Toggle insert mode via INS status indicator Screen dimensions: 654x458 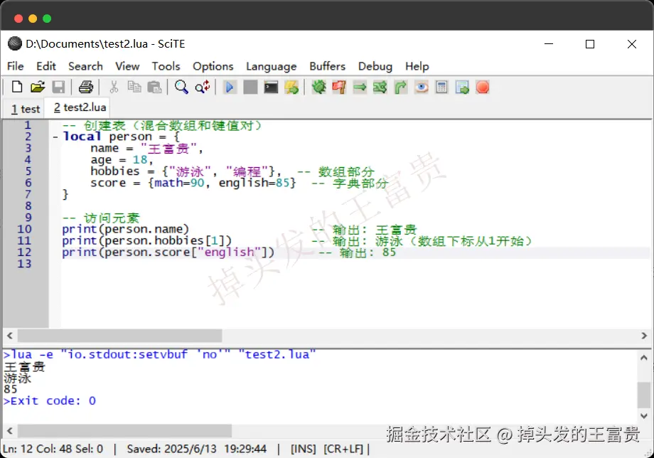click(x=303, y=449)
